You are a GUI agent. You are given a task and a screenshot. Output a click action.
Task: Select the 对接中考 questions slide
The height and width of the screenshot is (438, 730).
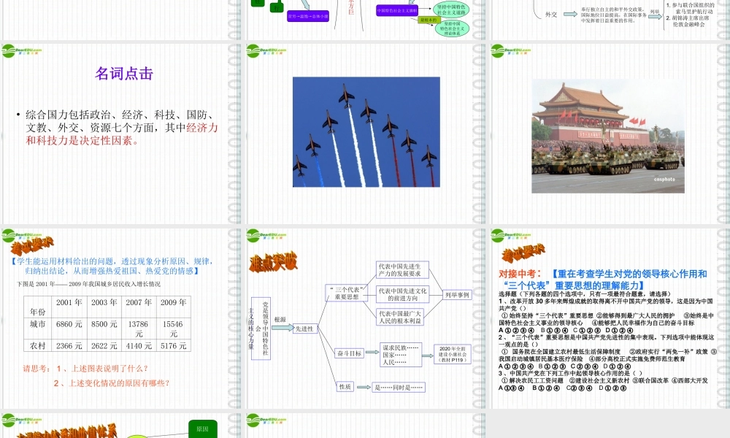point(610,318)
